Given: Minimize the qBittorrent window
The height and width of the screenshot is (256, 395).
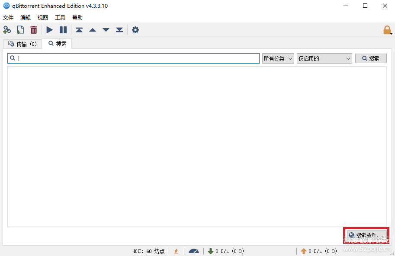Looking at the screenshot, I should (x=346, y=6).
